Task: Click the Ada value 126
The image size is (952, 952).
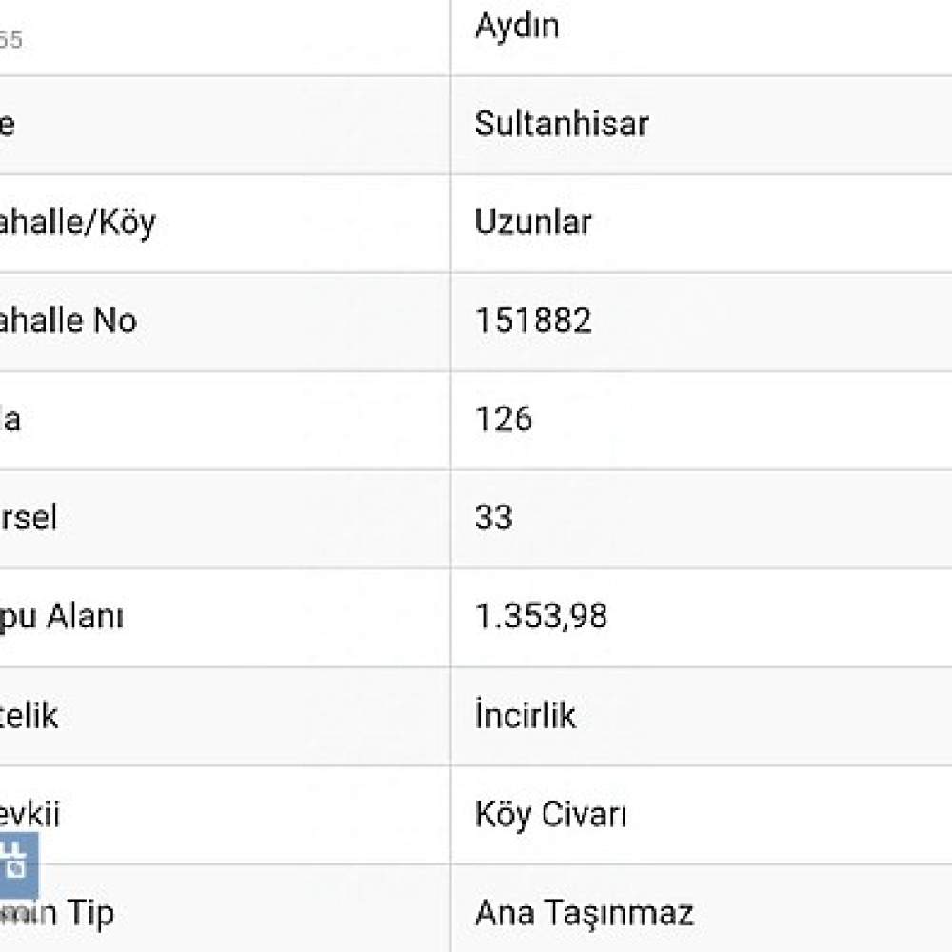Action: (x=504, y=420)
